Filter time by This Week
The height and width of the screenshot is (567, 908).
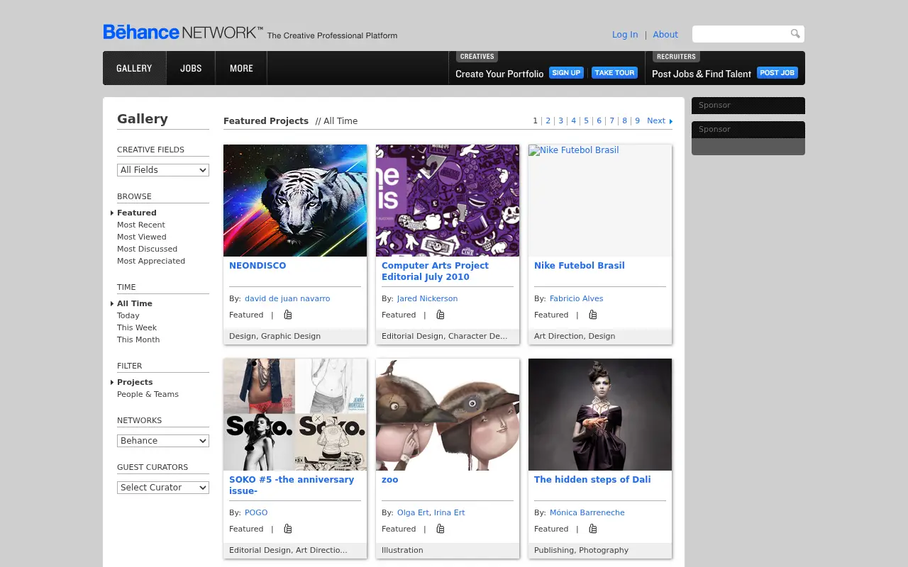pyautogui.click(x=137, y=327)
